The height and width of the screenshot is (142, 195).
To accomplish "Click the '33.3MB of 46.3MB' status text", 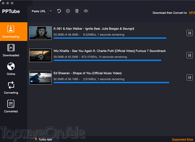I will click(66, 35).
